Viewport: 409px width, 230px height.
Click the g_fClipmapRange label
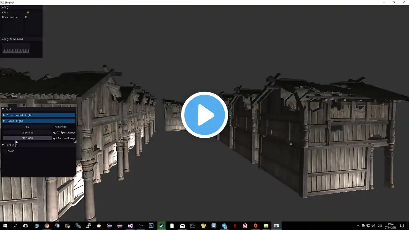click(x=64, y=133)
